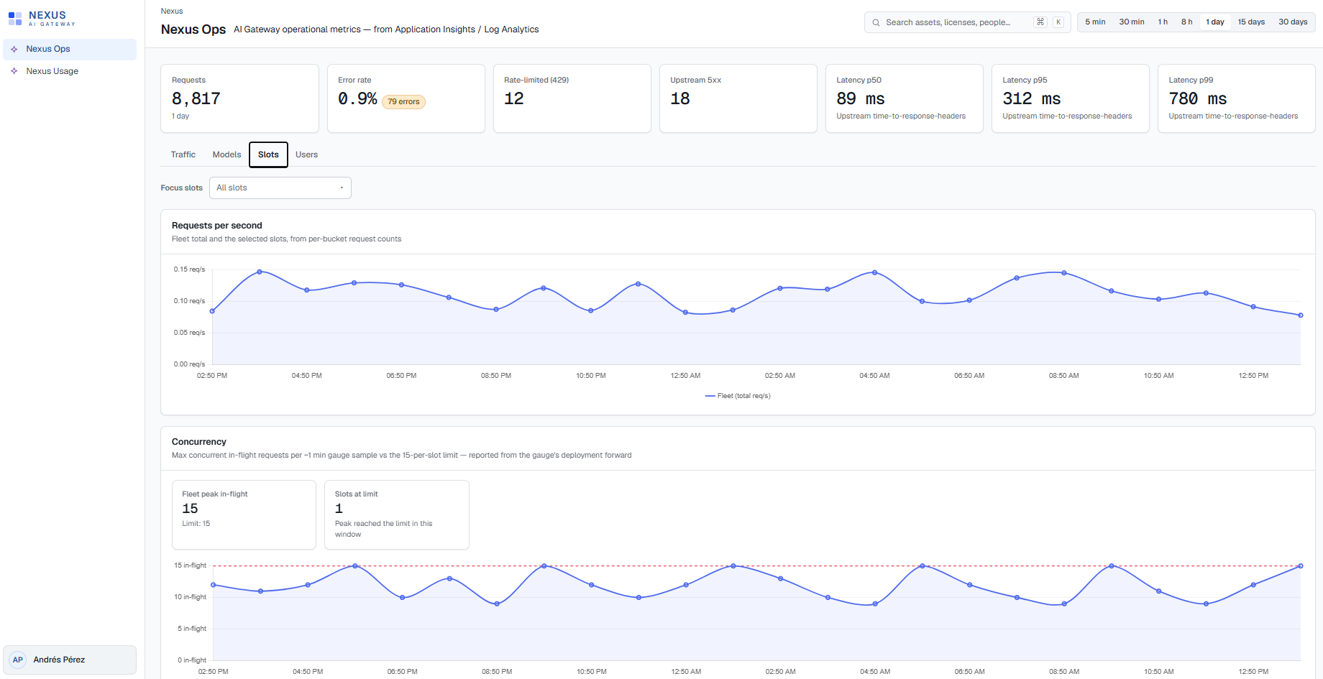Switch to the 15 days range
The image size is (1323, 679).
1251,22
